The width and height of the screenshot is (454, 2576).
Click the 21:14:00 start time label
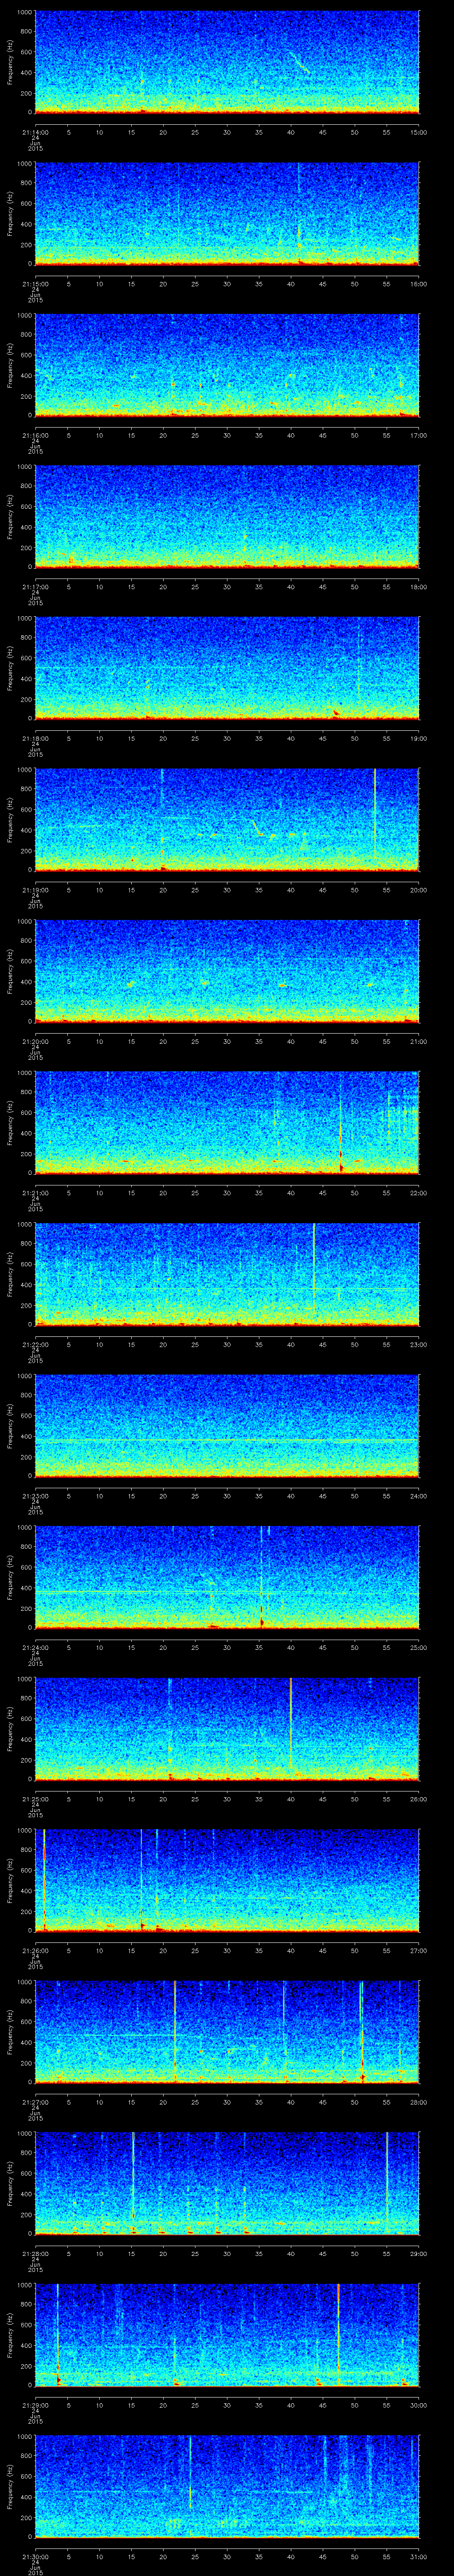pos(35,132)
